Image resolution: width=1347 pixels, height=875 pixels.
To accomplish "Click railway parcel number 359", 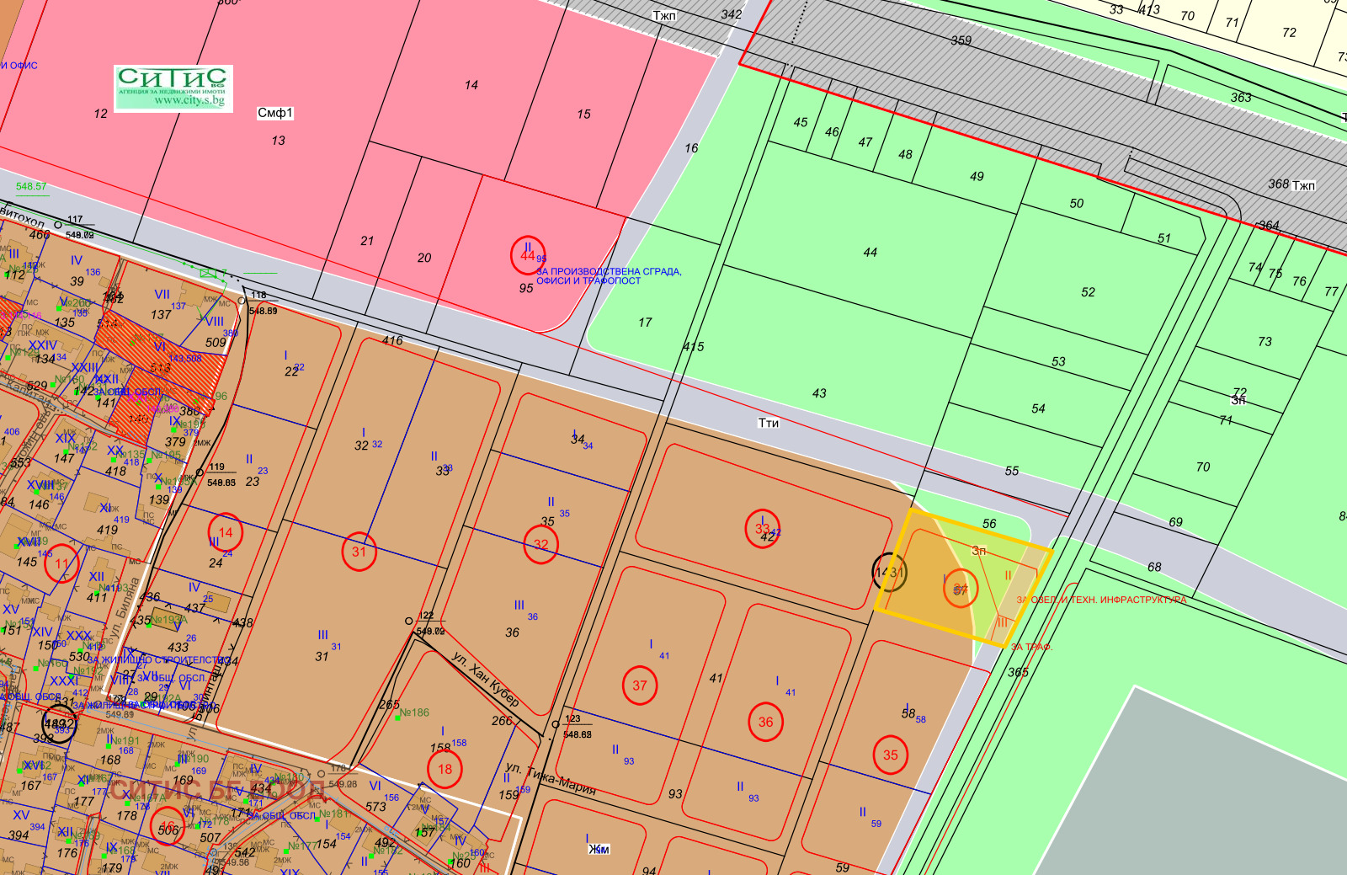I will [961, 40].
